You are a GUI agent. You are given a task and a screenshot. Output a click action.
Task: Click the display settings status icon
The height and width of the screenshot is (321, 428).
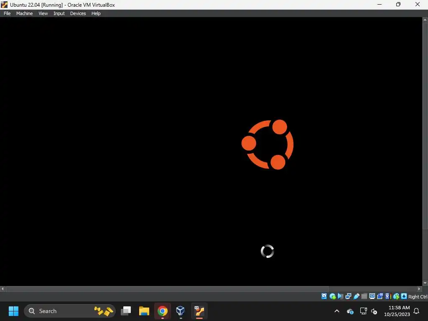pos(372,296)
